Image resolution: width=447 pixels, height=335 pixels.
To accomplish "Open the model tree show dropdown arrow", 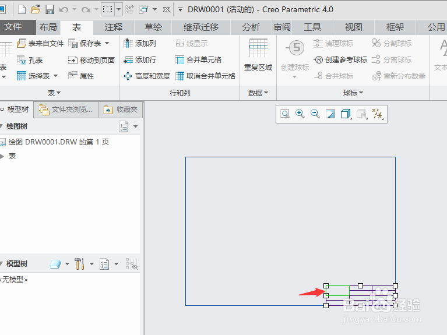I will [x=67, y=264].
